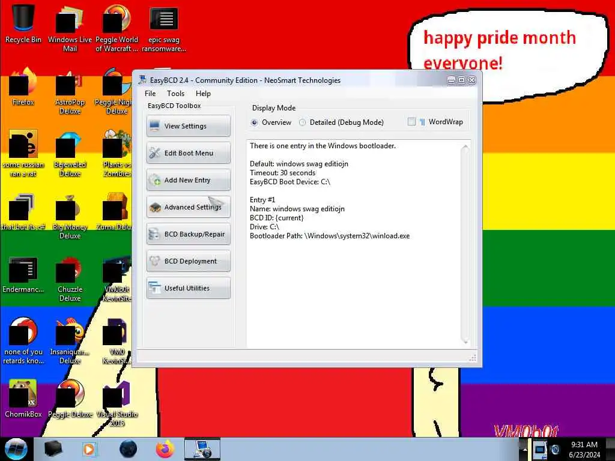Select Firefox desktop shortcut
615x461 pixels.
pos(23,87)
